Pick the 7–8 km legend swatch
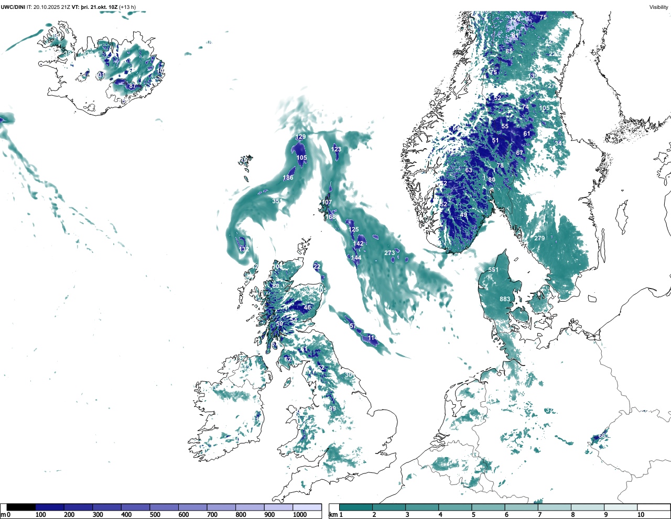The image size is (671, 519). [555, 507]
